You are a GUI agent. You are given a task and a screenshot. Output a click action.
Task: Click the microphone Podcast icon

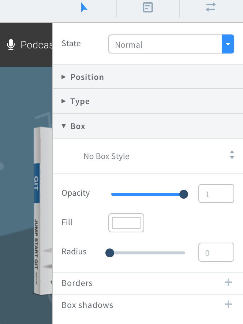(x=11, y=45)
